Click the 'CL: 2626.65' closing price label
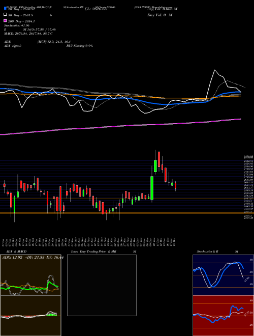Screen dimensions: 254x336 (x=96, y=9)
